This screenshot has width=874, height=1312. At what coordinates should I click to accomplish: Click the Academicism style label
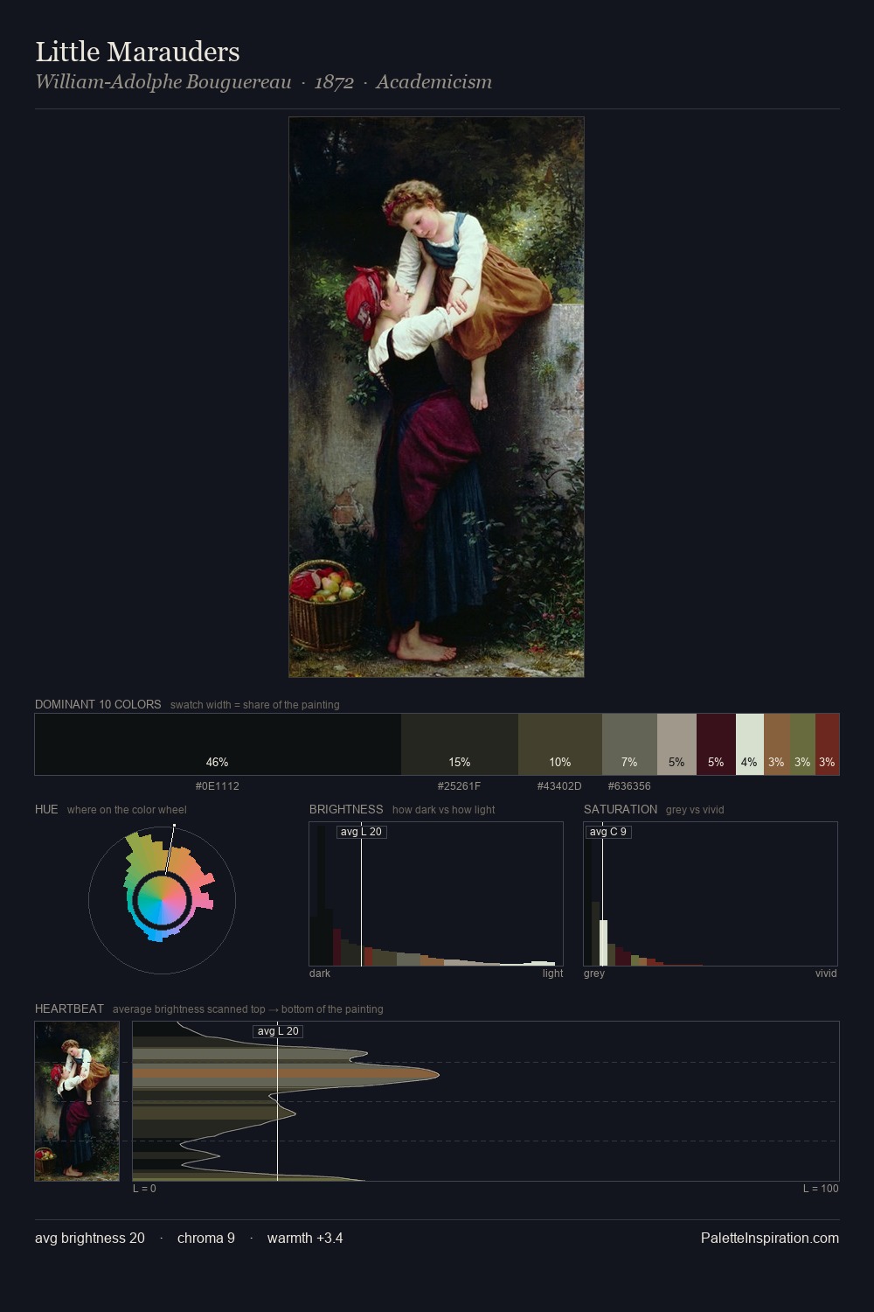coord(434,82)
